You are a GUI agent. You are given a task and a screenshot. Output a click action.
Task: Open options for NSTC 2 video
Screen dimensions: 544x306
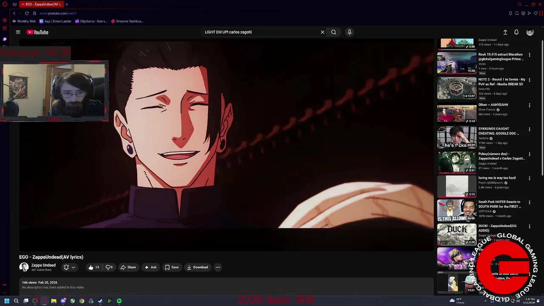530,80
